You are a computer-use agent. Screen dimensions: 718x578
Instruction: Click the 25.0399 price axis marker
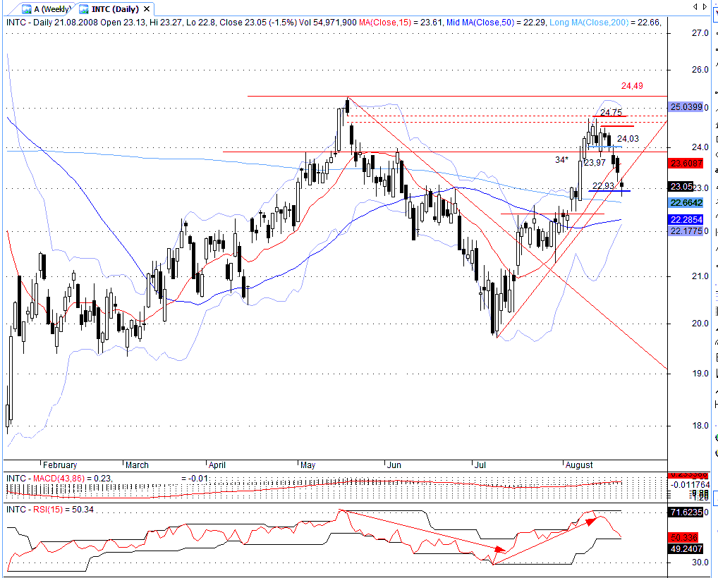[x=686, y=107]
